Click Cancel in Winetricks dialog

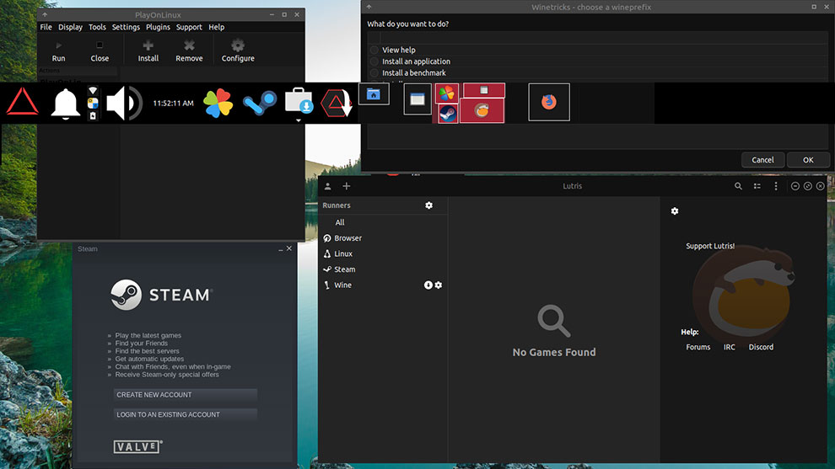tap(762, 160)
